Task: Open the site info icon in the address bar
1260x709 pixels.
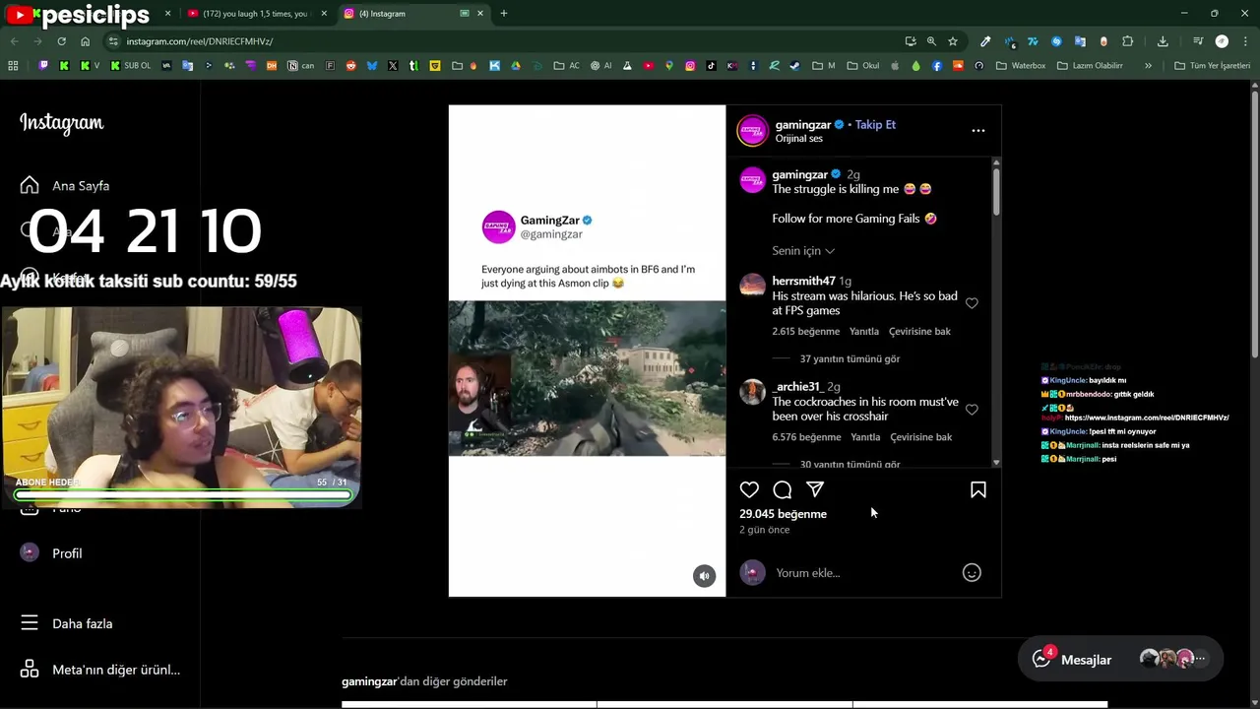Action: (x=113, y=41)
